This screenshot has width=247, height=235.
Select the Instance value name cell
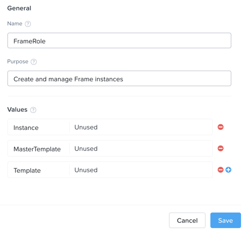click(x=38, y=127)
